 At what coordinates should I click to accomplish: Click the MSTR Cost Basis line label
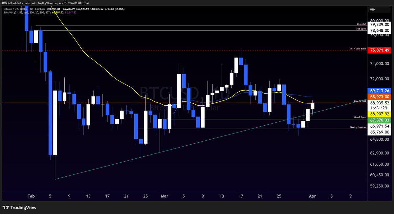tap(358, 49)
